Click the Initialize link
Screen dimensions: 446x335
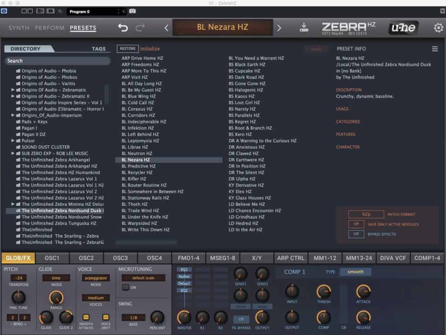[150, 49]
